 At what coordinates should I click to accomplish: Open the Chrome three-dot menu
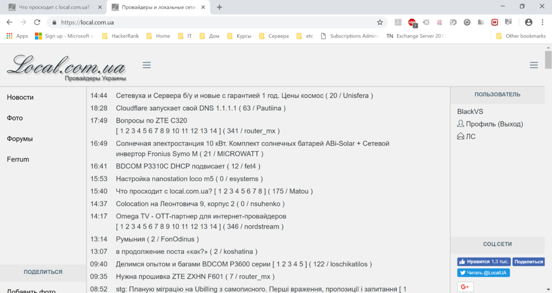click(542, 23)
